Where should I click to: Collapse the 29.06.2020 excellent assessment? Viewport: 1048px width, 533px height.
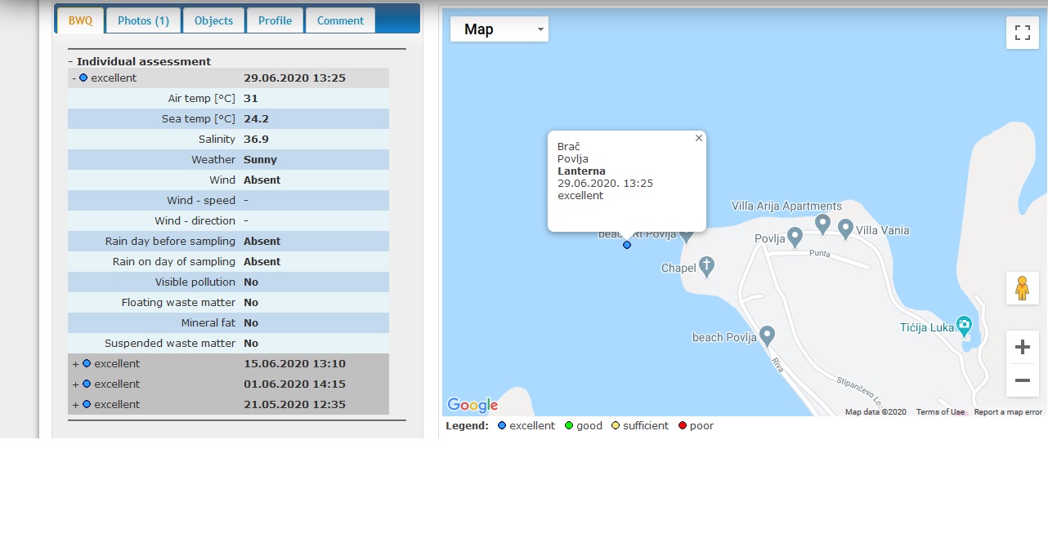click(74, 78)
